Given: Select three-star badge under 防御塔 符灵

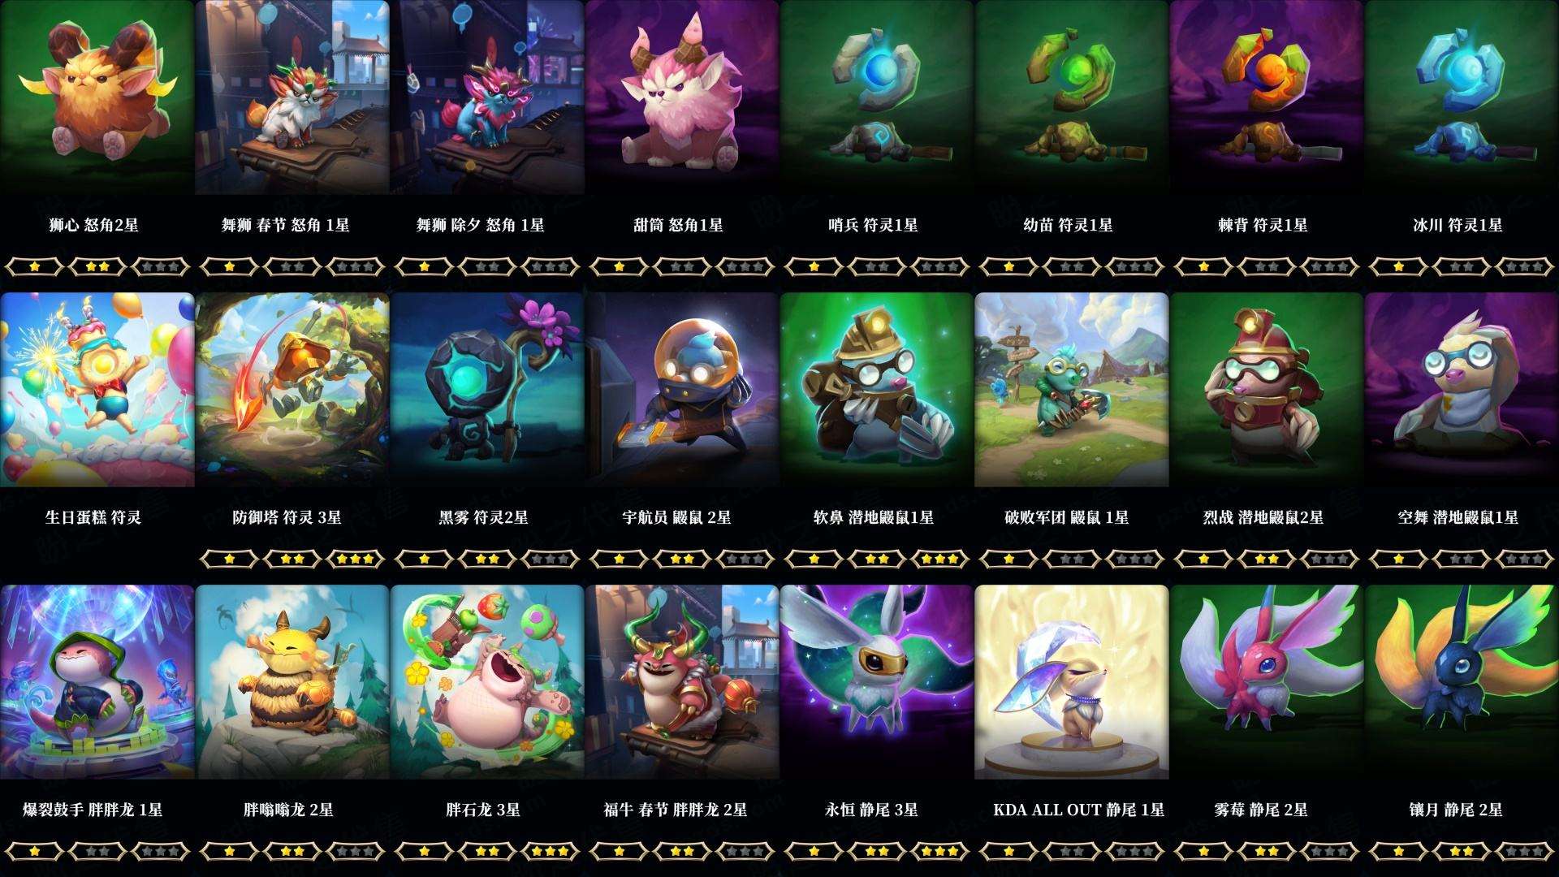Looking at the screenshot, I should pos(356,559).
